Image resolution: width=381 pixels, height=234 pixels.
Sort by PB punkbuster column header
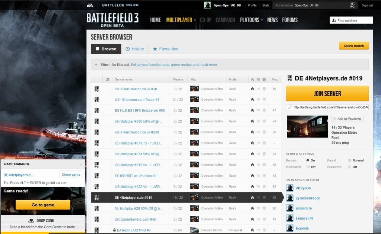coord(258,79)
